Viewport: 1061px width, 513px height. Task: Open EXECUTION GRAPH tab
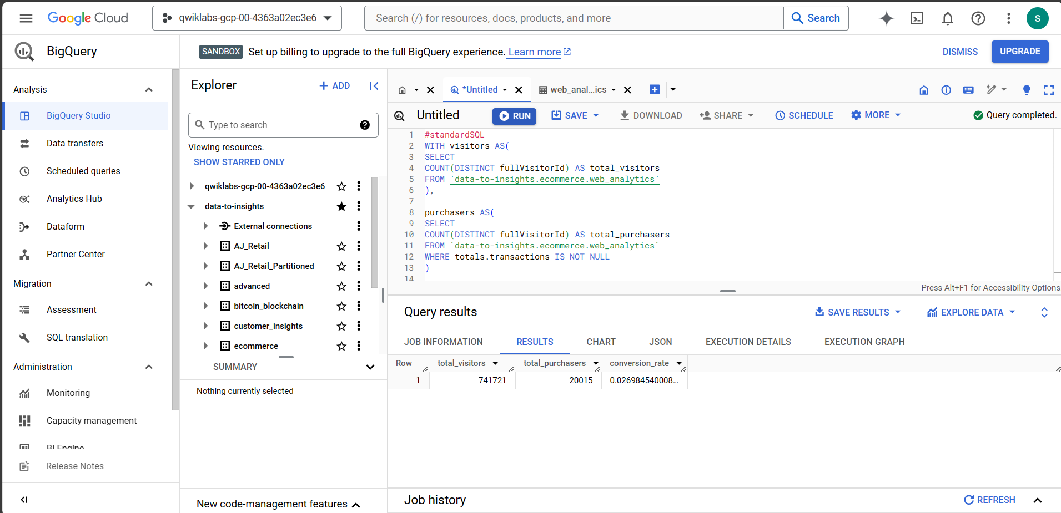864,342
